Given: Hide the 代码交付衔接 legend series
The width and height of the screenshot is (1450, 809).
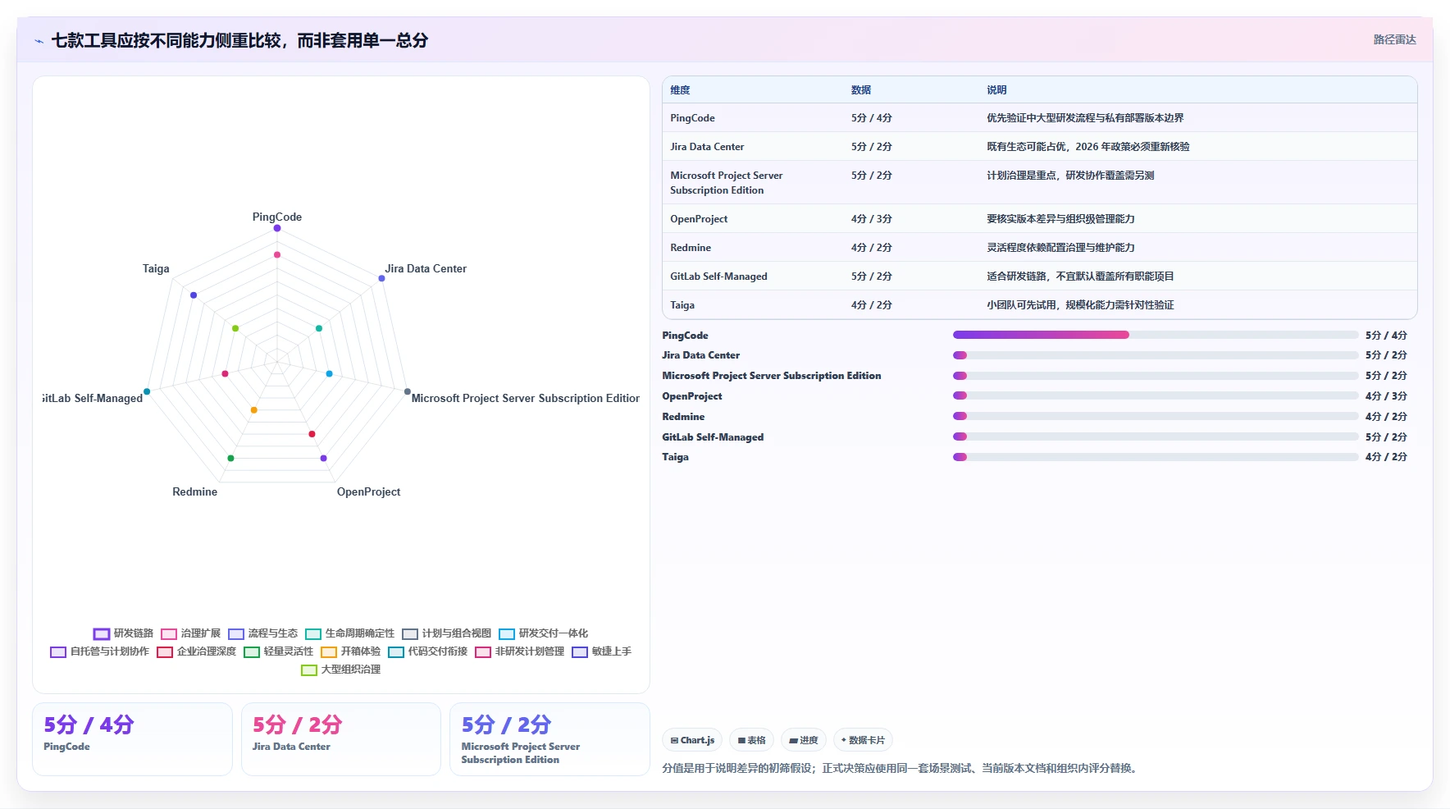Looking at the screenshot, I should [x=428, y=651].
